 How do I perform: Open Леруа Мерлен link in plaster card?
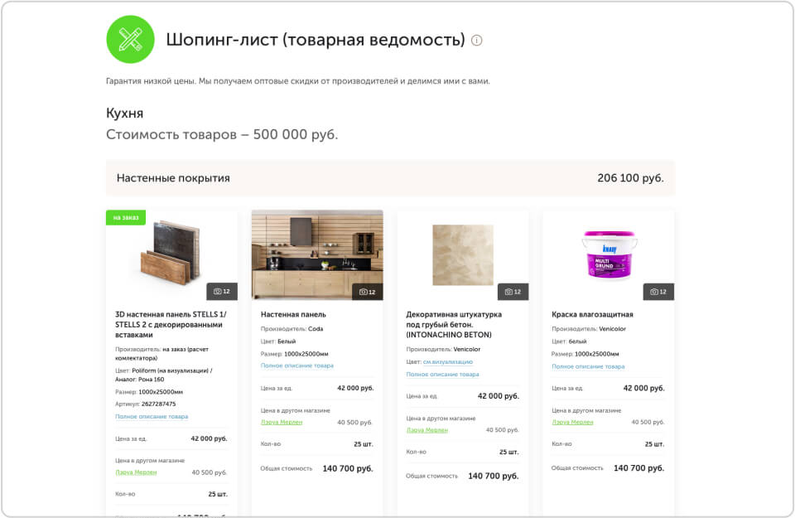(427, 429)
